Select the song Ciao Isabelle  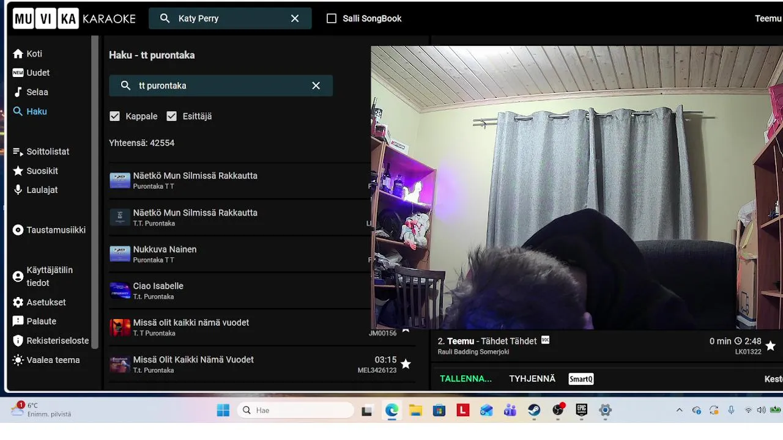click(x=240, y=291)
